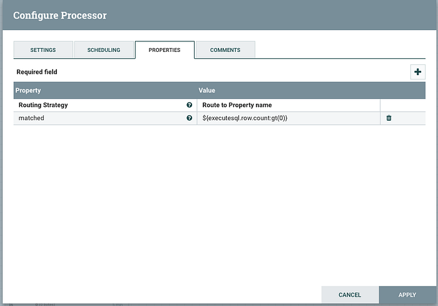
Task: Switch to the Settings tab
Action: pyautogui.click(x=43, y=49)
